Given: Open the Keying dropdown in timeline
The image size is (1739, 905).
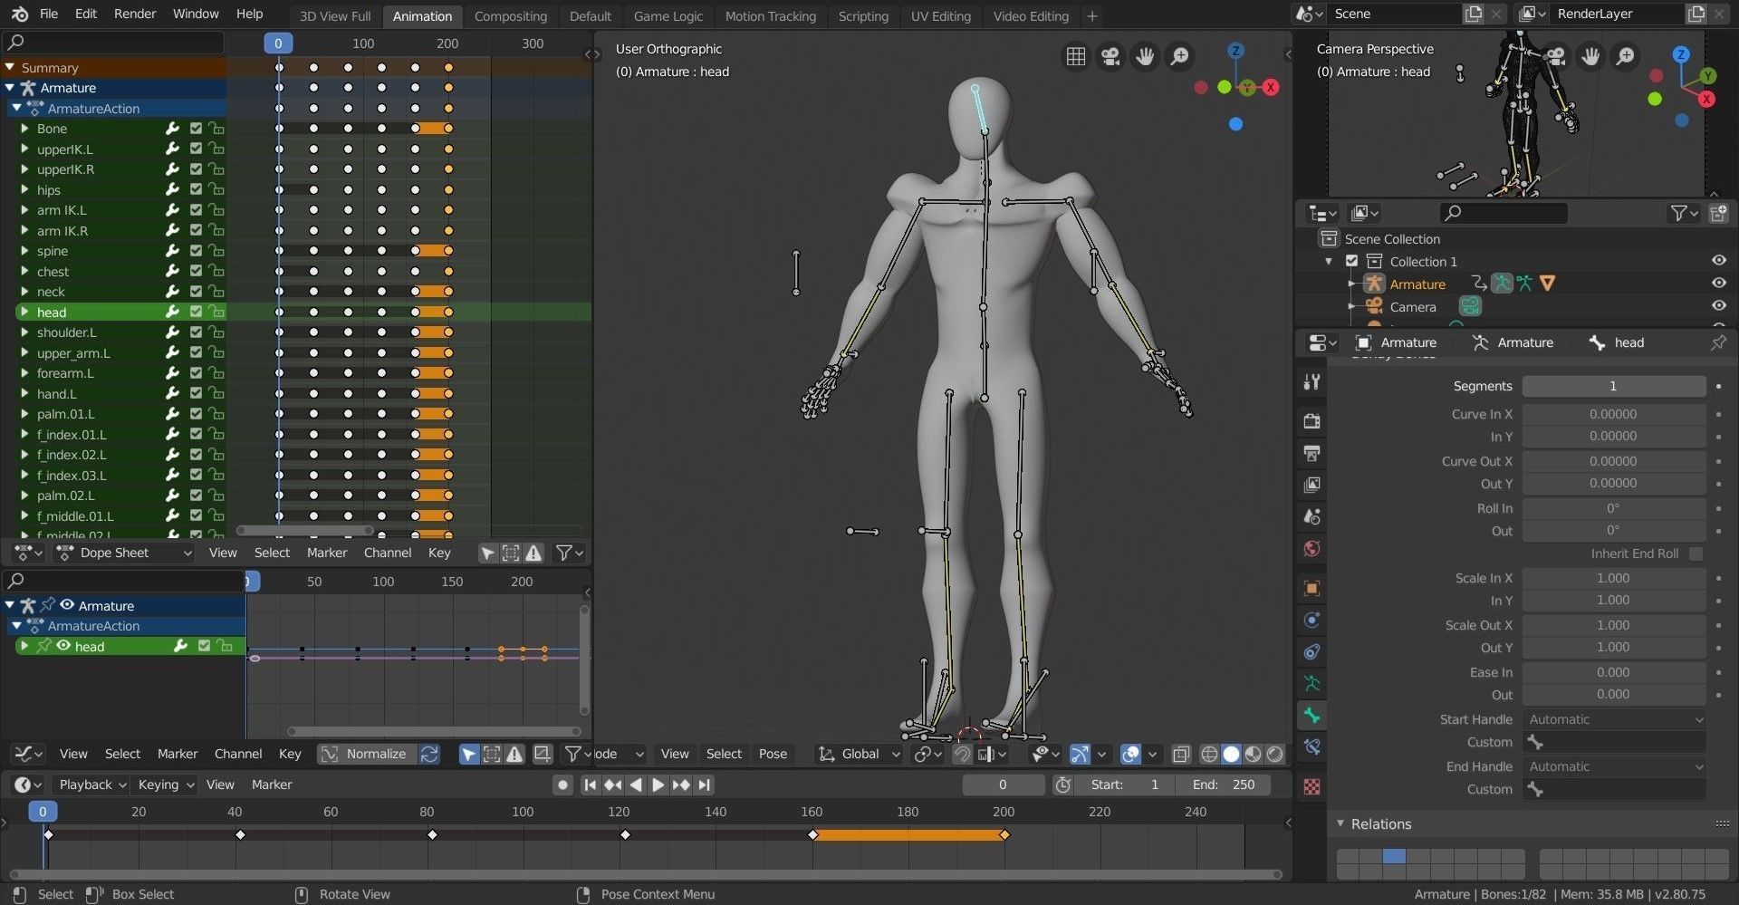Looking at the screenshot, I should click(165, 785).
